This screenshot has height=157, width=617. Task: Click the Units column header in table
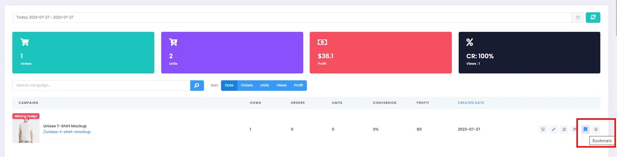click(x=337, y=103)
